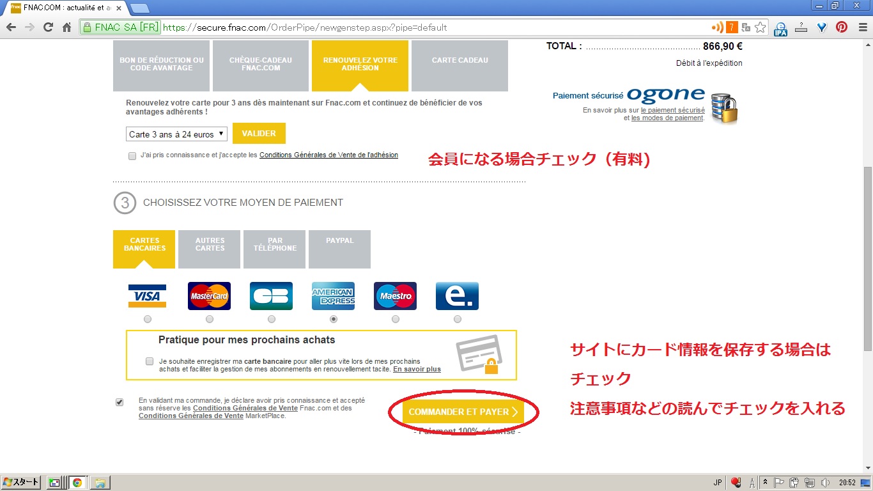Select the e-carte bleue radio button
This screenshot has width=873, height=491.
(x=458, y=319)
